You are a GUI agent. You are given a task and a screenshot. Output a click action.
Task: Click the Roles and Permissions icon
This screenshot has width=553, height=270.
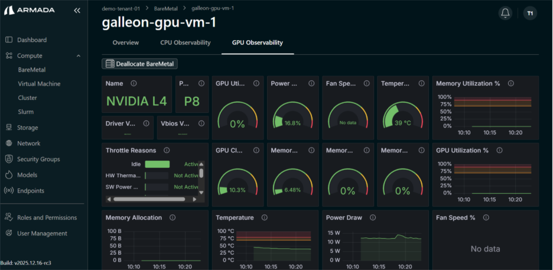pos(9,217)
